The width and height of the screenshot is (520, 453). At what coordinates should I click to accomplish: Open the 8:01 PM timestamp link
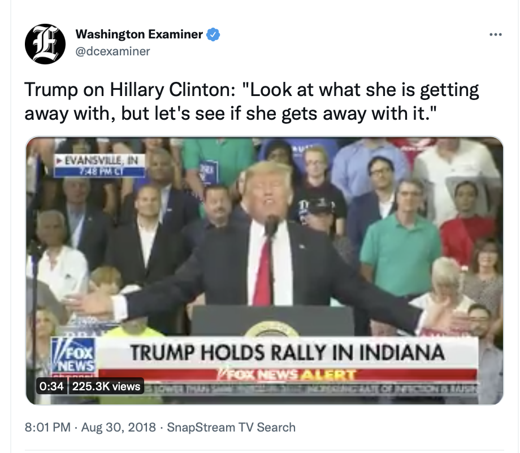47,427
